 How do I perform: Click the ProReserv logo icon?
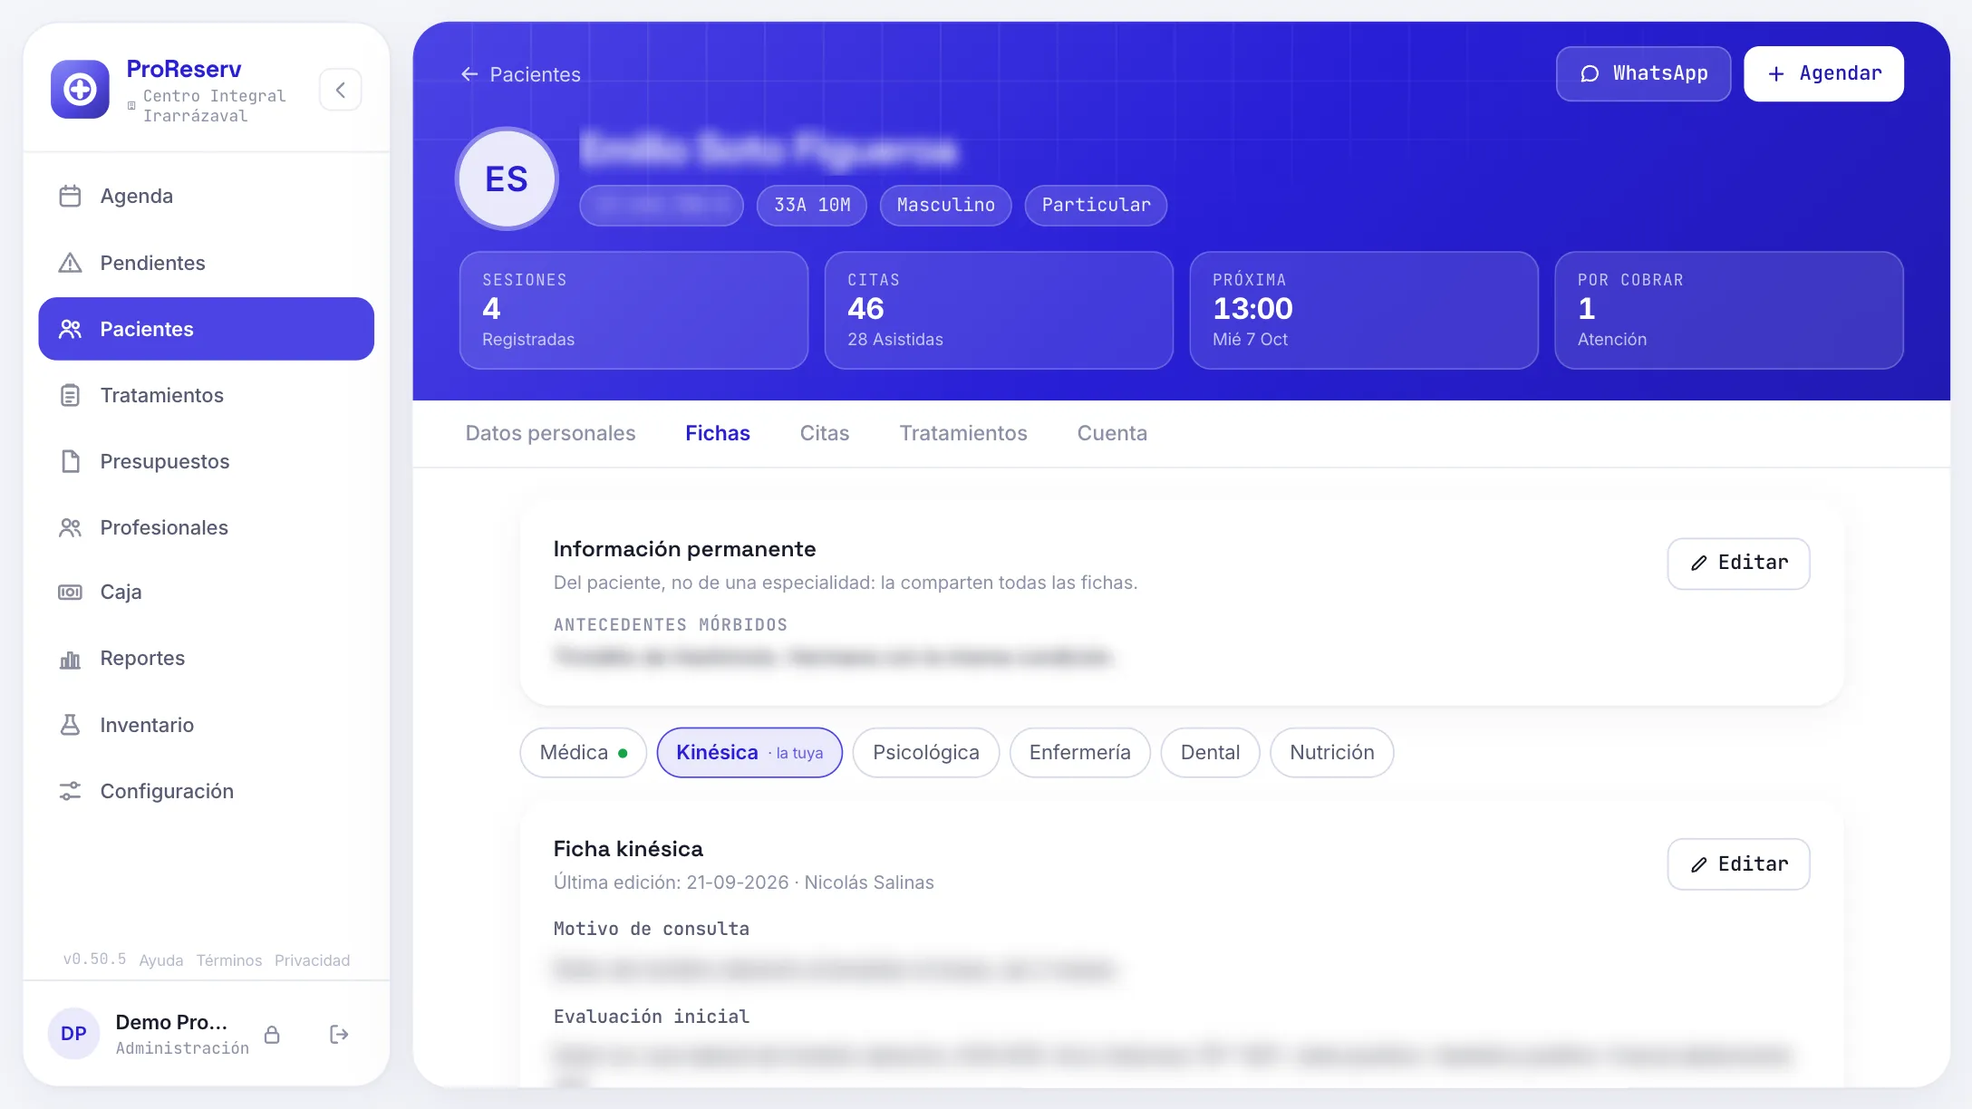pos(80,89)
